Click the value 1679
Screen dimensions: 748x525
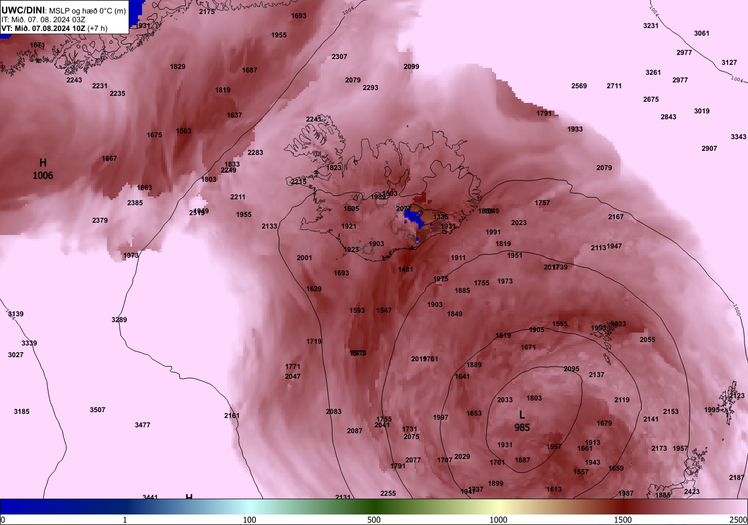click(x=604, y=423)
